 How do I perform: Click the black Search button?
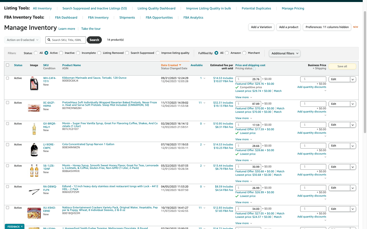click(94, 40)
